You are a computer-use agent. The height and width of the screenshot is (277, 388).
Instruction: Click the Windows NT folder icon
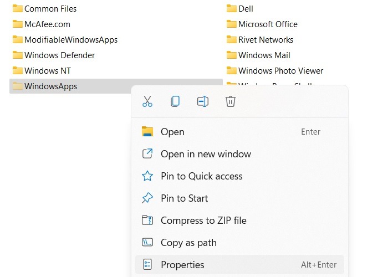pos(18,70)
